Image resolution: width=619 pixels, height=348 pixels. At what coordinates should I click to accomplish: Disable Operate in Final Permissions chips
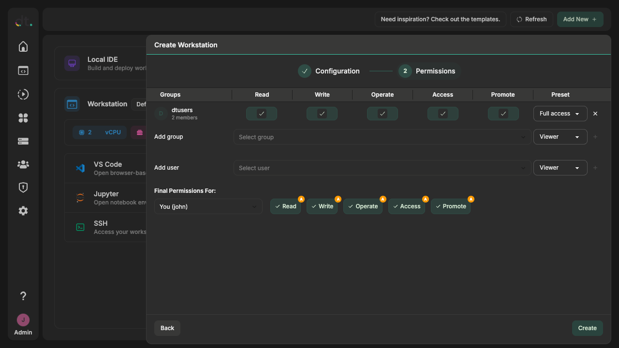363,206
